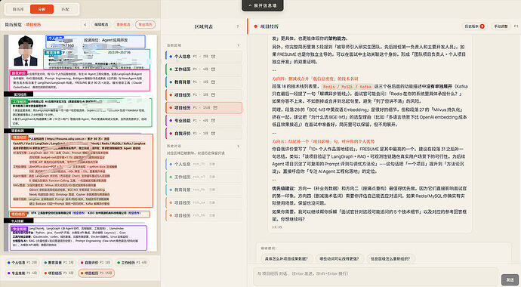
Task: Click the selected 项目经历 15段 chip below preview
Action: click(97, 273)
